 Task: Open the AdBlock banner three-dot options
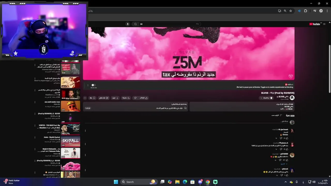pyautogui.click(x=88, y=85)
